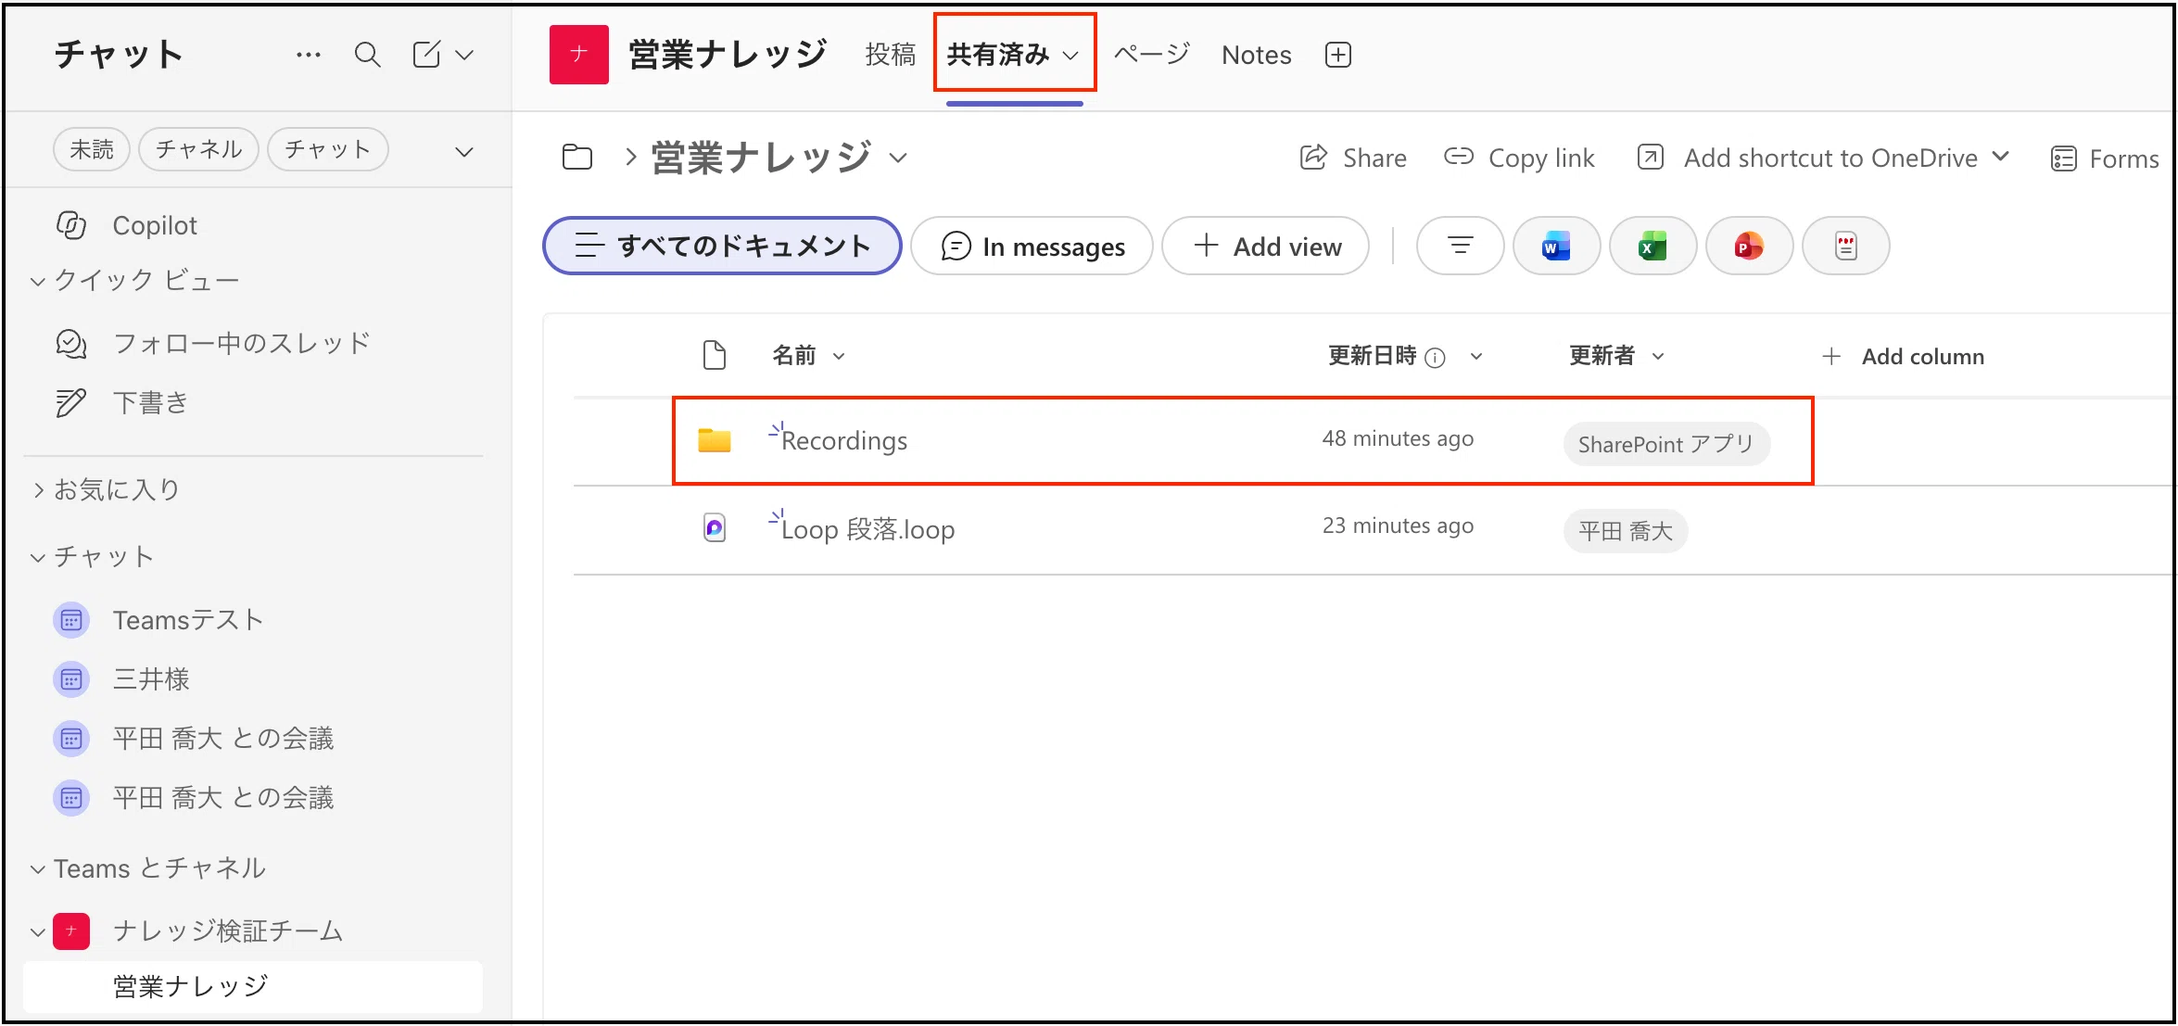Viewport: 2178px width, 1026px height.
Task: Open the 三井様 chat
Action: (151, 679)
